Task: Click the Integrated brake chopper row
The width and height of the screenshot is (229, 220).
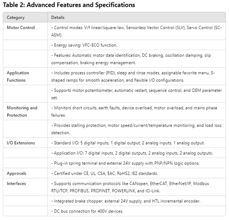Action: pos(136,201)
